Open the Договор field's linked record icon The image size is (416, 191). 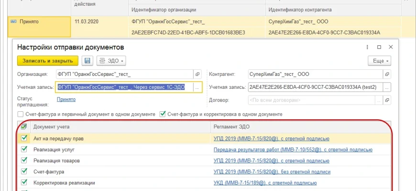387,100
